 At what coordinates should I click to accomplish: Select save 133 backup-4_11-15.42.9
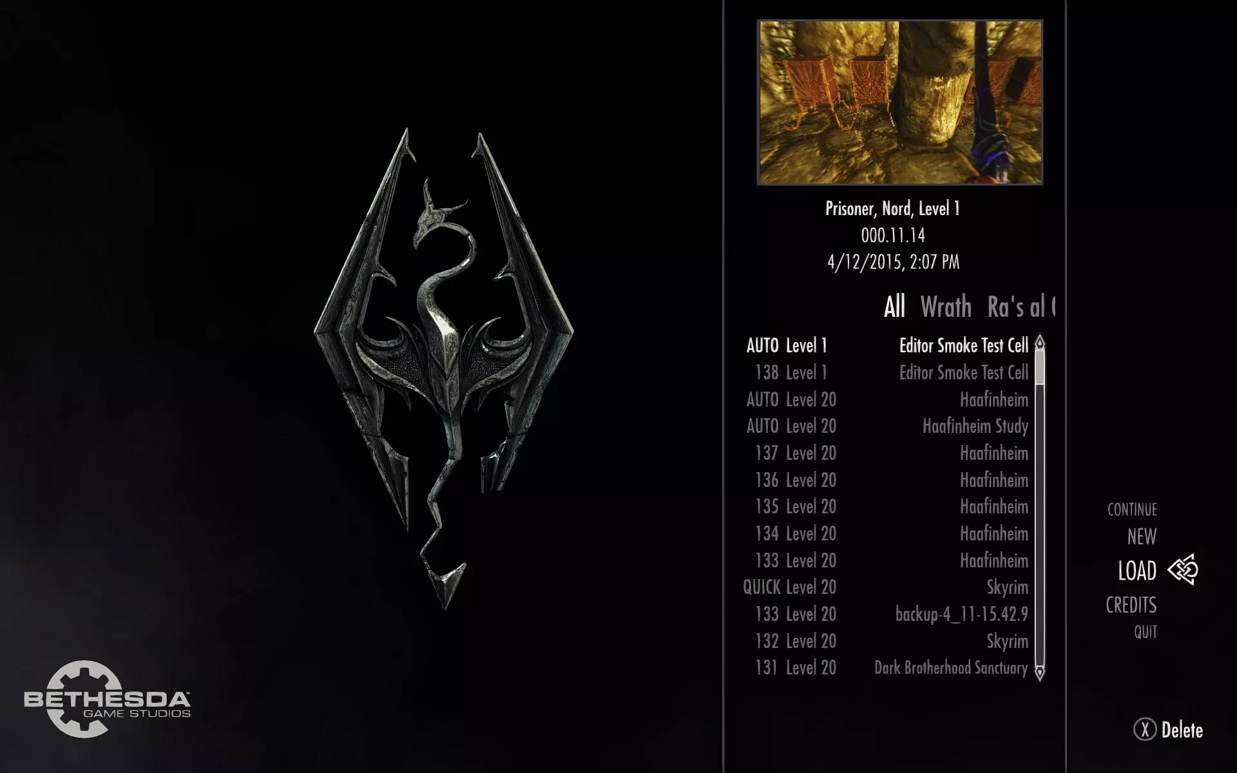887,615
